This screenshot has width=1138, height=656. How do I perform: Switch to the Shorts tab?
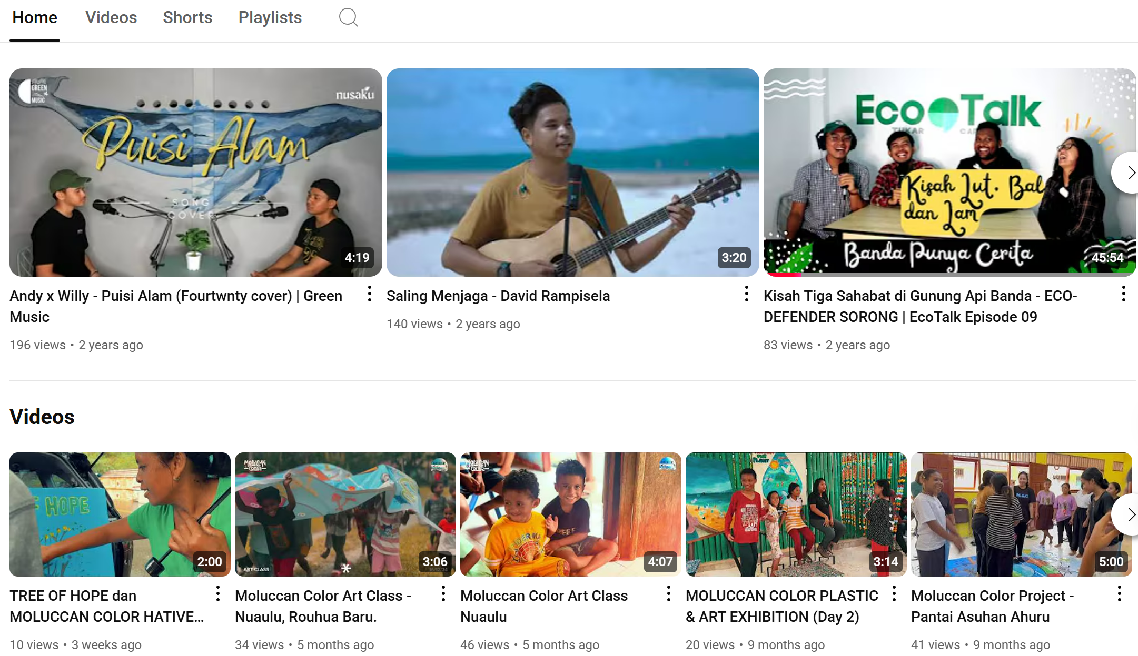click(x=187, y=17)
